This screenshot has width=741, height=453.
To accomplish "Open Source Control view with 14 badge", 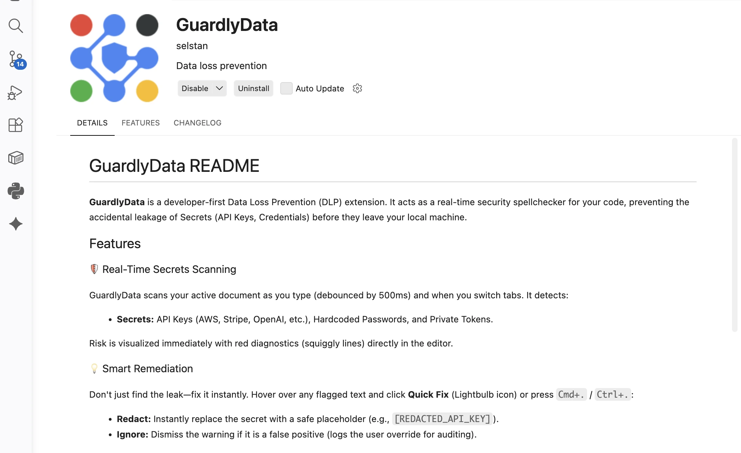I will [x=15, y=59].
